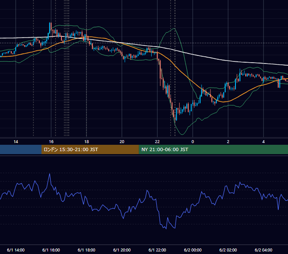This screenshot has height=254, width=288.
Task: Click the '22' hour label on price chart axis
Action: pos(157,142)
